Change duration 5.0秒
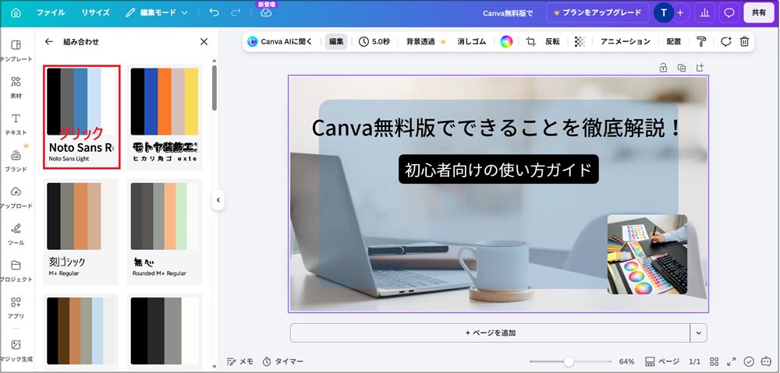Viewport: 780px width, 373px height. [x=374, y=42]
